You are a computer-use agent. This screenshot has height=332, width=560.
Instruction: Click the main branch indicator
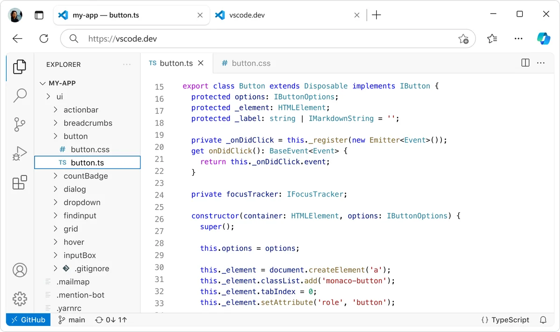tap(71, 320)
